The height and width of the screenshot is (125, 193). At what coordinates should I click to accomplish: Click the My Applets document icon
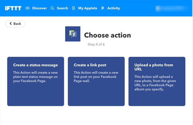tap(73, 8)
